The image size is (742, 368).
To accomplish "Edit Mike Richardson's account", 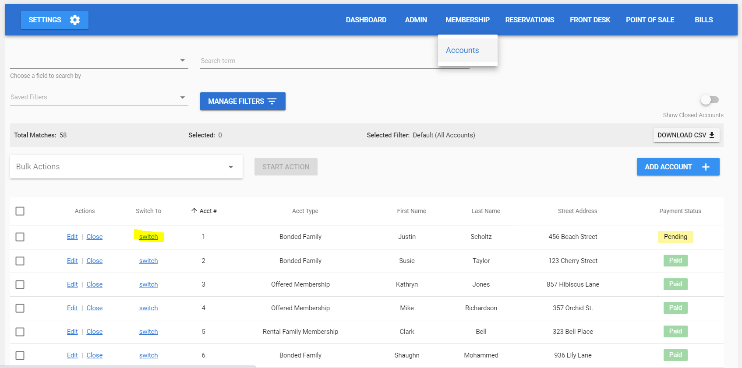I will [x=72, y=308].
